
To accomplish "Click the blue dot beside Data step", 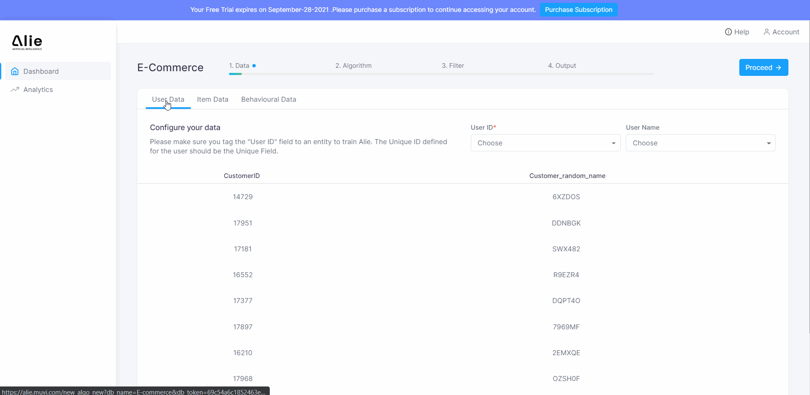I will tap(254, 66).
